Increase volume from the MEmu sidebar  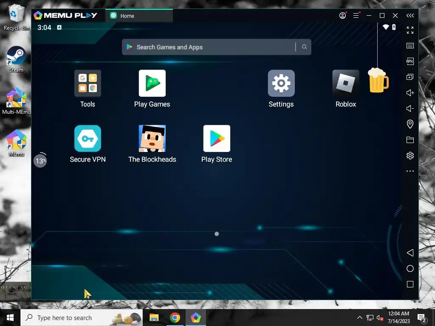[410, 93]
